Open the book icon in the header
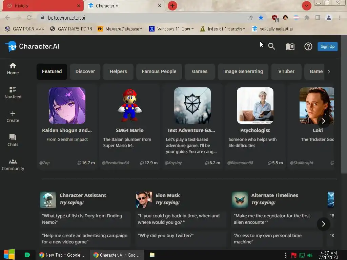347x260 pixels. (290, 46)
